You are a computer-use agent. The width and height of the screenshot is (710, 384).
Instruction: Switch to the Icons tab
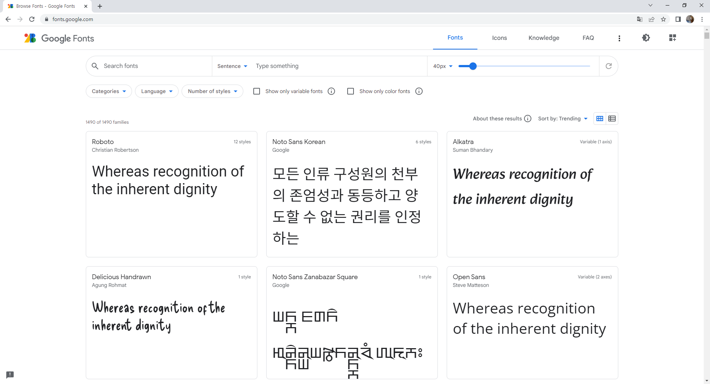(x=500, y=38)
